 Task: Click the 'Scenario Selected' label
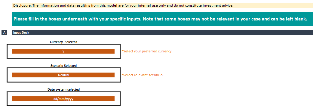[x=63, y=66]
